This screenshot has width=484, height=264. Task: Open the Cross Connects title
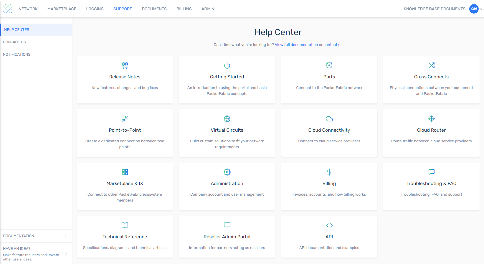pyautogui.click(x=432, y=77)
